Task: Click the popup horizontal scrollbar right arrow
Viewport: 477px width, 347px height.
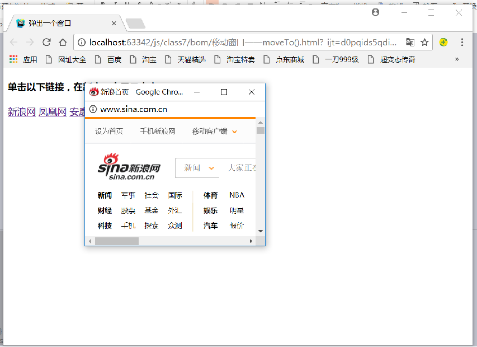Action: pos(251,241)
